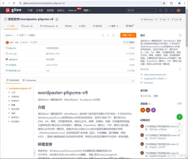Screen dimensions: 188x159
Task: Open 企业版 in top navigation
Action: pyautogui.click(x=39, y=10)
